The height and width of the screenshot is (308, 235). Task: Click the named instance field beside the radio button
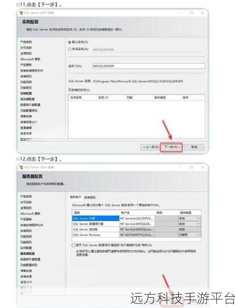pyautogui.click(x=148, y=49)
